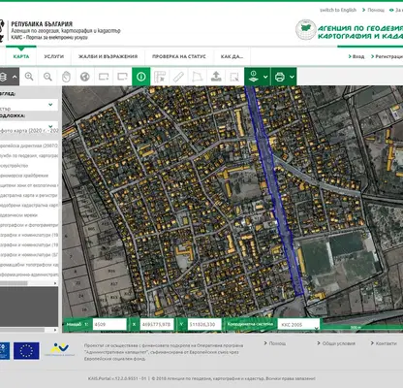Screen dimensions: 403x388
Task: Toggle the green info identify tool
Action: 141,77
